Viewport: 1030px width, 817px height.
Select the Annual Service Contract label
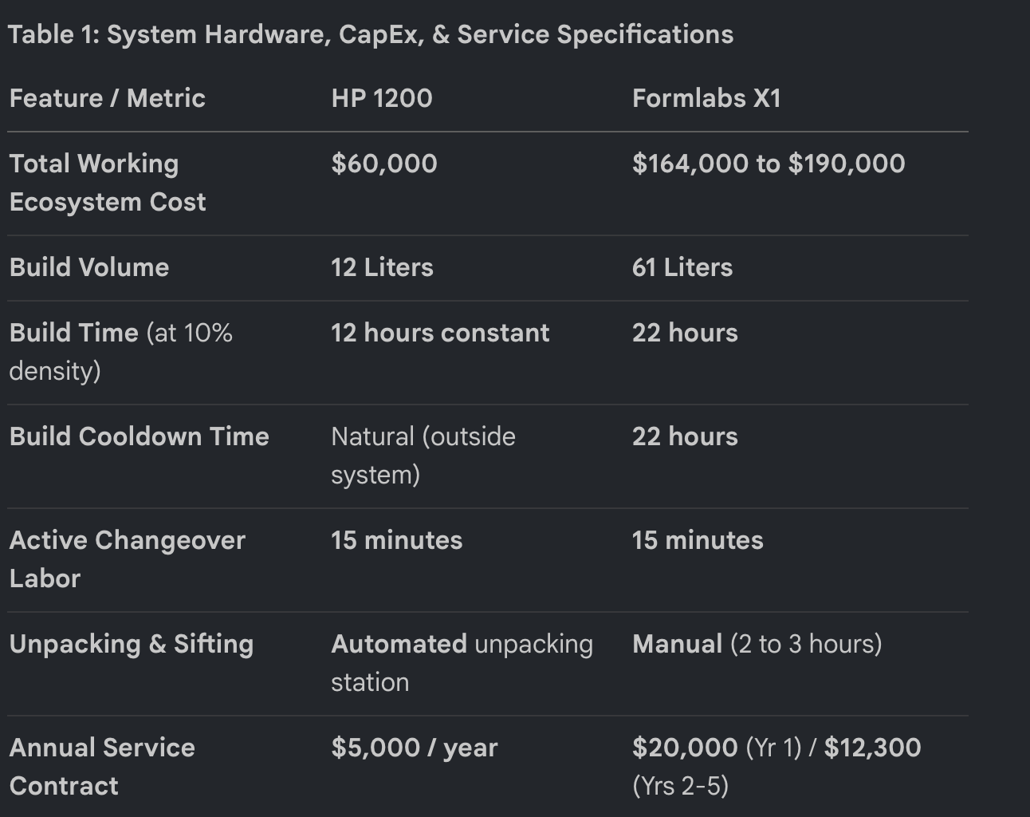(x=102, y=767)
